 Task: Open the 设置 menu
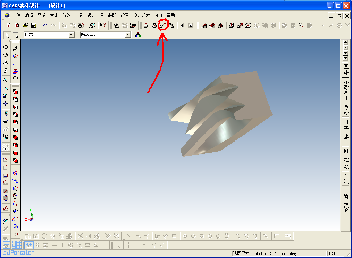pos(125,15)
